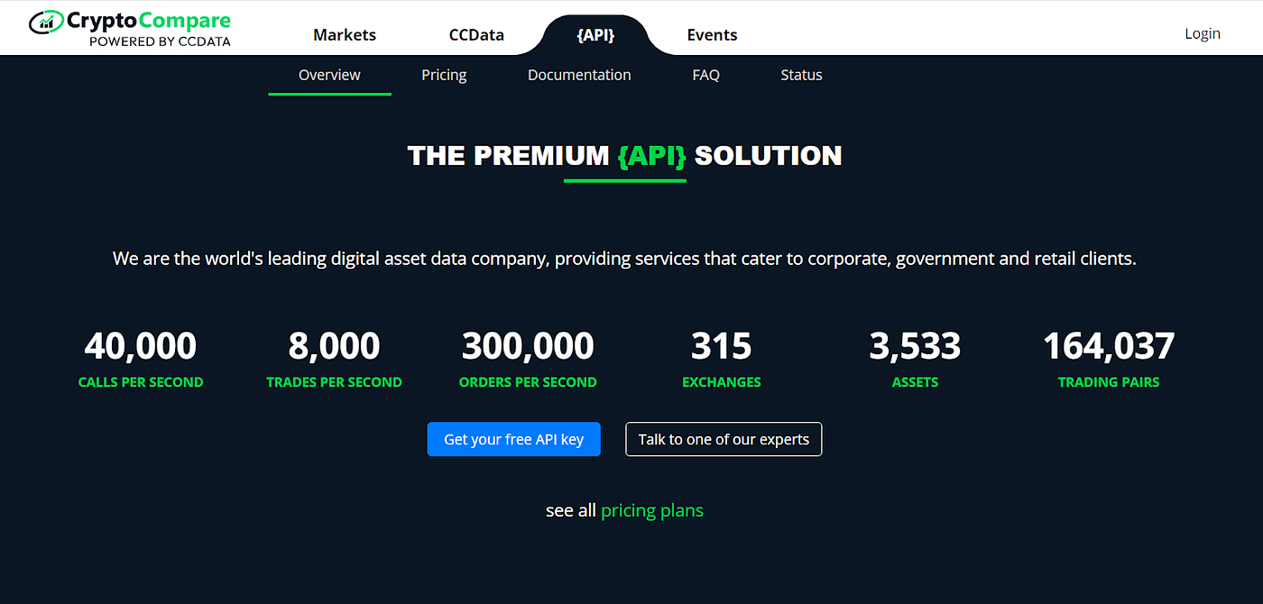Check the API Status page
Screen dimensions: 1263x604
[x=800, y=75]
